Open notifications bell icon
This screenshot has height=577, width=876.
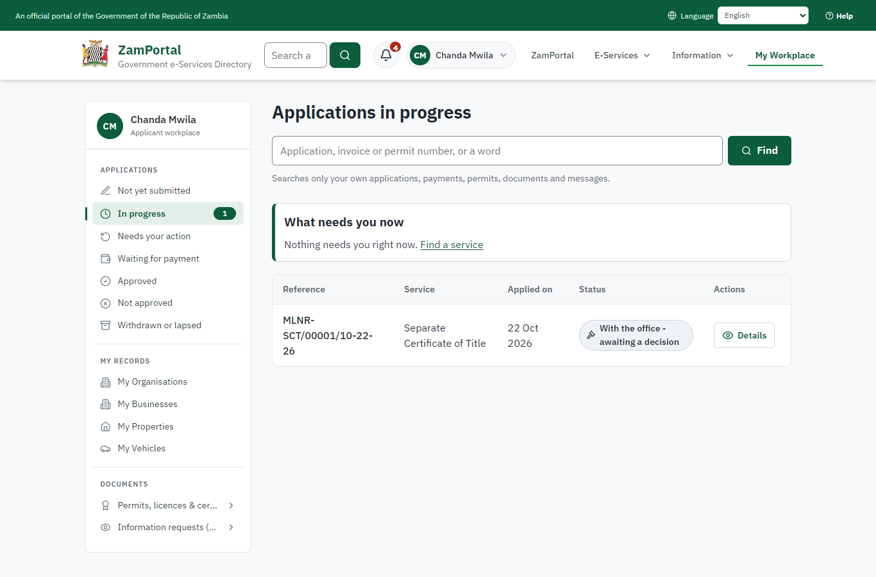[x=386, y=55]
